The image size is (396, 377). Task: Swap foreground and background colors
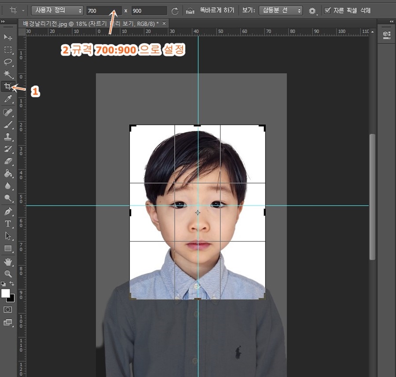[11, 283]
